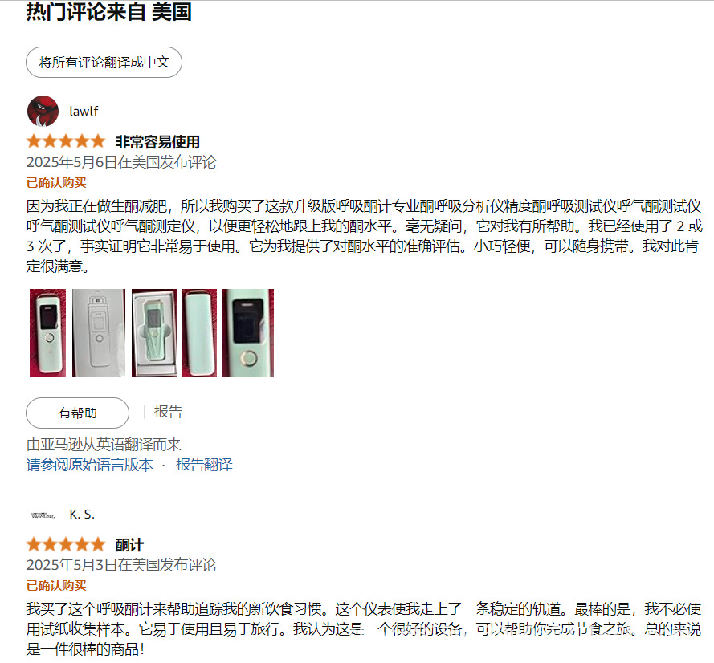Viewport: 714px width, 663px height.
Task: Click 报告 to report lawlf's review
Action: pyautogui.click(x=168, y=411)
